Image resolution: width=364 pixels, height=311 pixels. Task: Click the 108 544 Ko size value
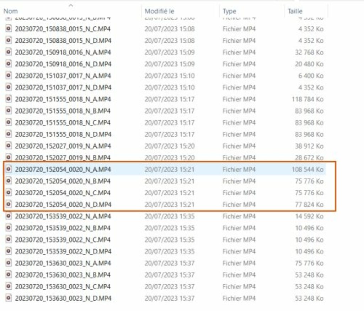click(x=307, y=170)
